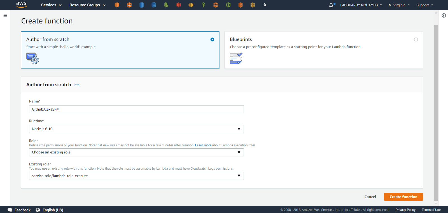Expand the Resource Groups menu
This screenshot has height=213, width=448.
(x=88, y=5)
